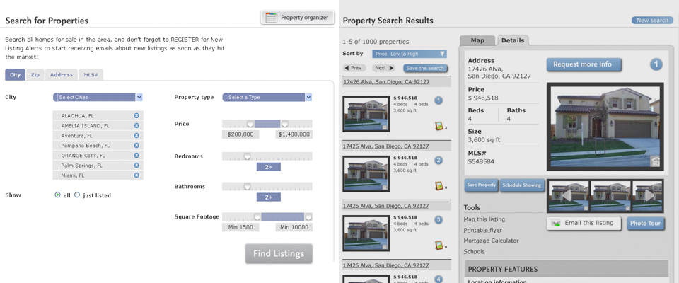
Task: Open Map this listing link
Action: tap(484, 220)
